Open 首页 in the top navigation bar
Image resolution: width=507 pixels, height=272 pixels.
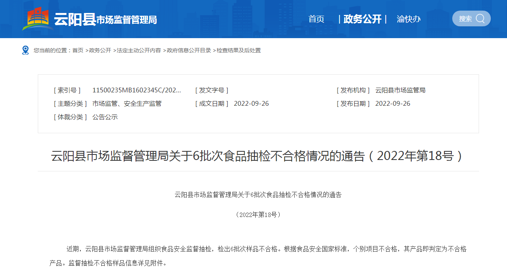click(x=316, y=19)
